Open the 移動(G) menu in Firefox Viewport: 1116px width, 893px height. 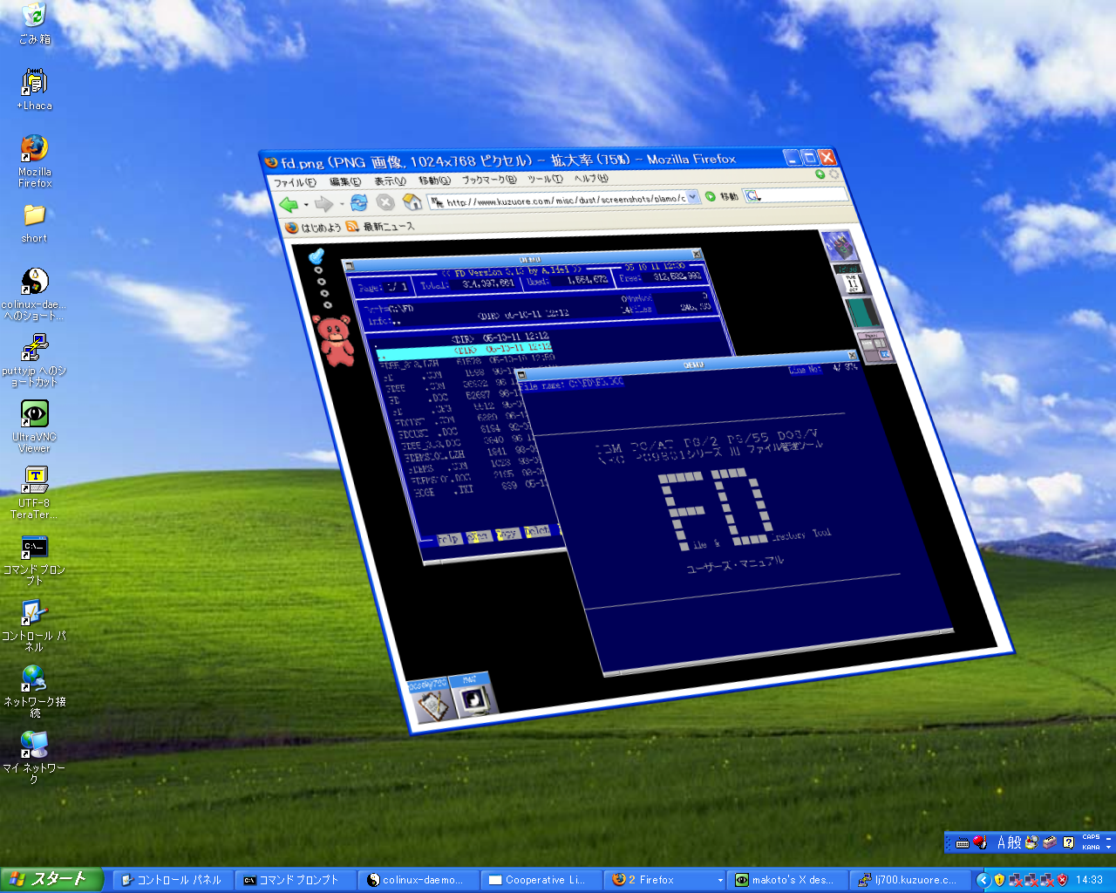[x=434, y=181]
